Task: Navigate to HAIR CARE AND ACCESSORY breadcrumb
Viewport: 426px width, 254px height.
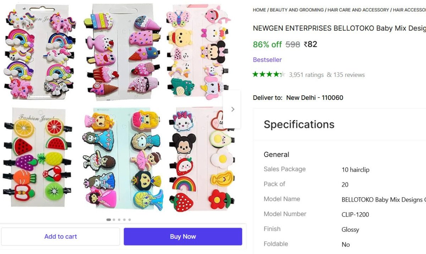Action: click(358, 10)
